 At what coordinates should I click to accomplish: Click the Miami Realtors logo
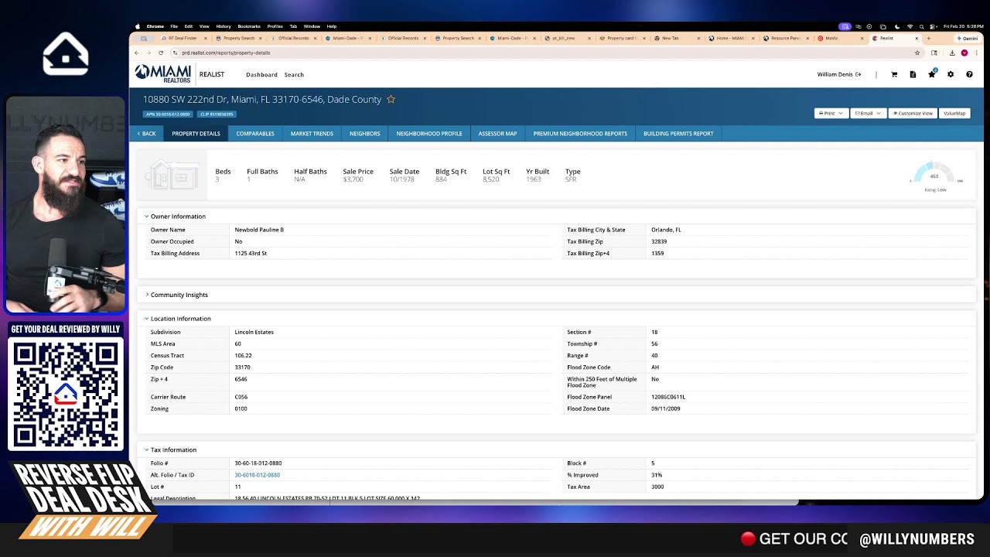163,73
